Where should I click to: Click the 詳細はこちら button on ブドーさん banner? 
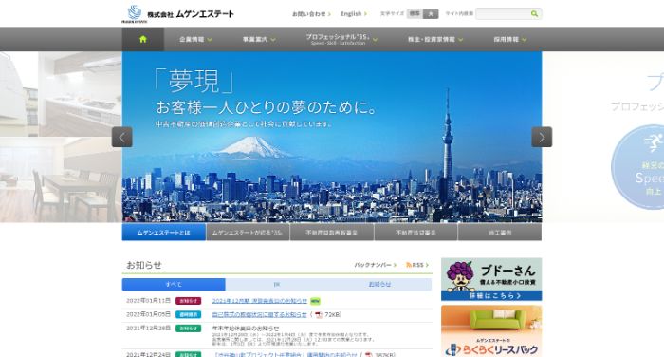491,295
